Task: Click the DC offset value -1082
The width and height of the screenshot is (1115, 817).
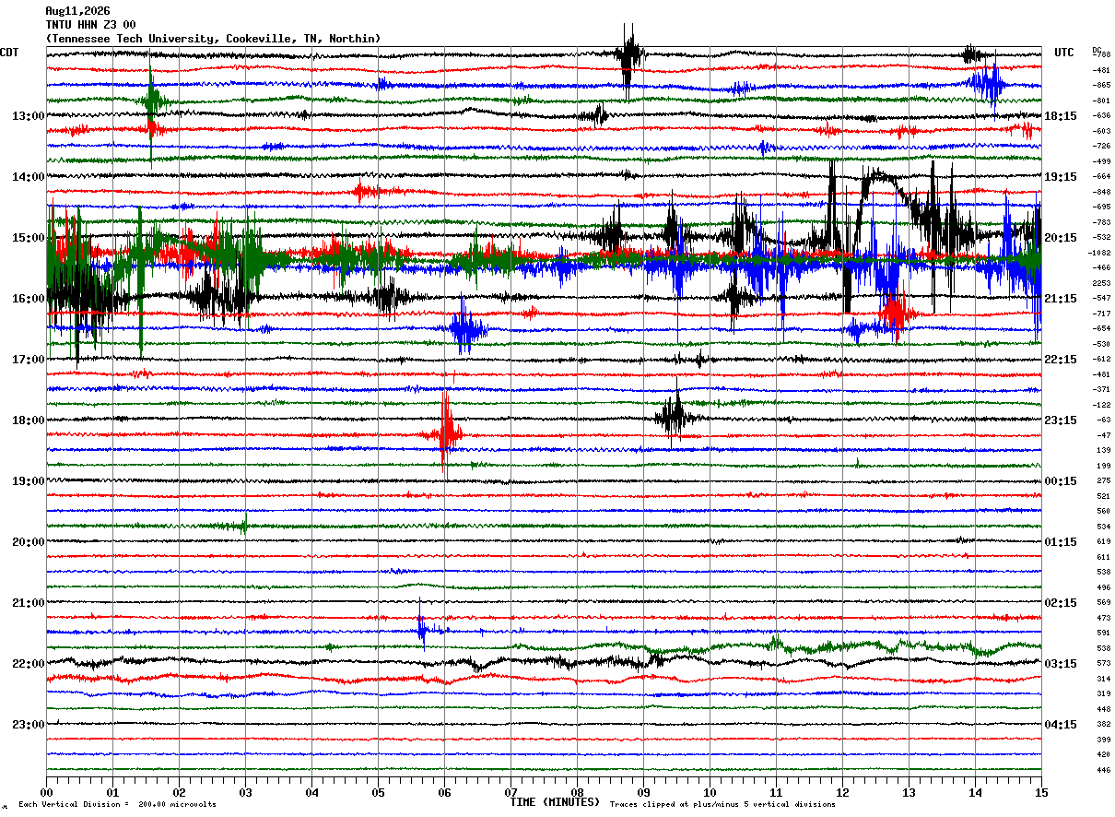Action: [x=1100, y=253]
